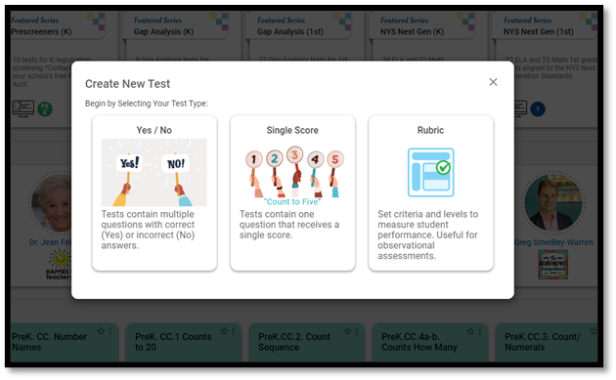The image size is (616, 380).
Task: Open three-dot menu for PreK.CC.2. Count Sequence
Action: point(357,331)
